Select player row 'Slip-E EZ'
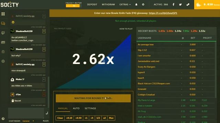This screenshot has width=220, height=123. [x=176, y=50]
